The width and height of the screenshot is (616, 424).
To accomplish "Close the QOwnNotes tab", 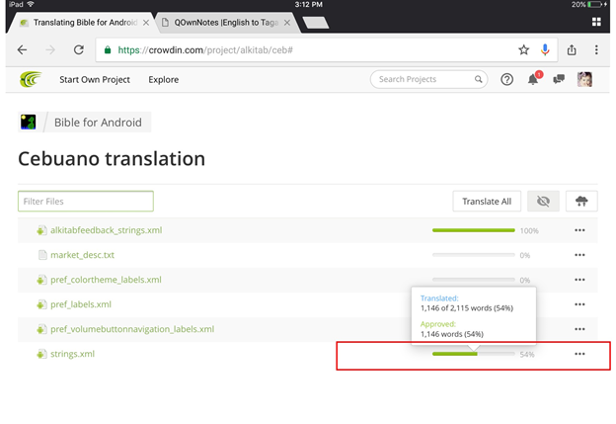I will coord(287,23).
